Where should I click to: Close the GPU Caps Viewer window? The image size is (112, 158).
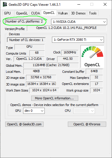(x=105, y=4)
